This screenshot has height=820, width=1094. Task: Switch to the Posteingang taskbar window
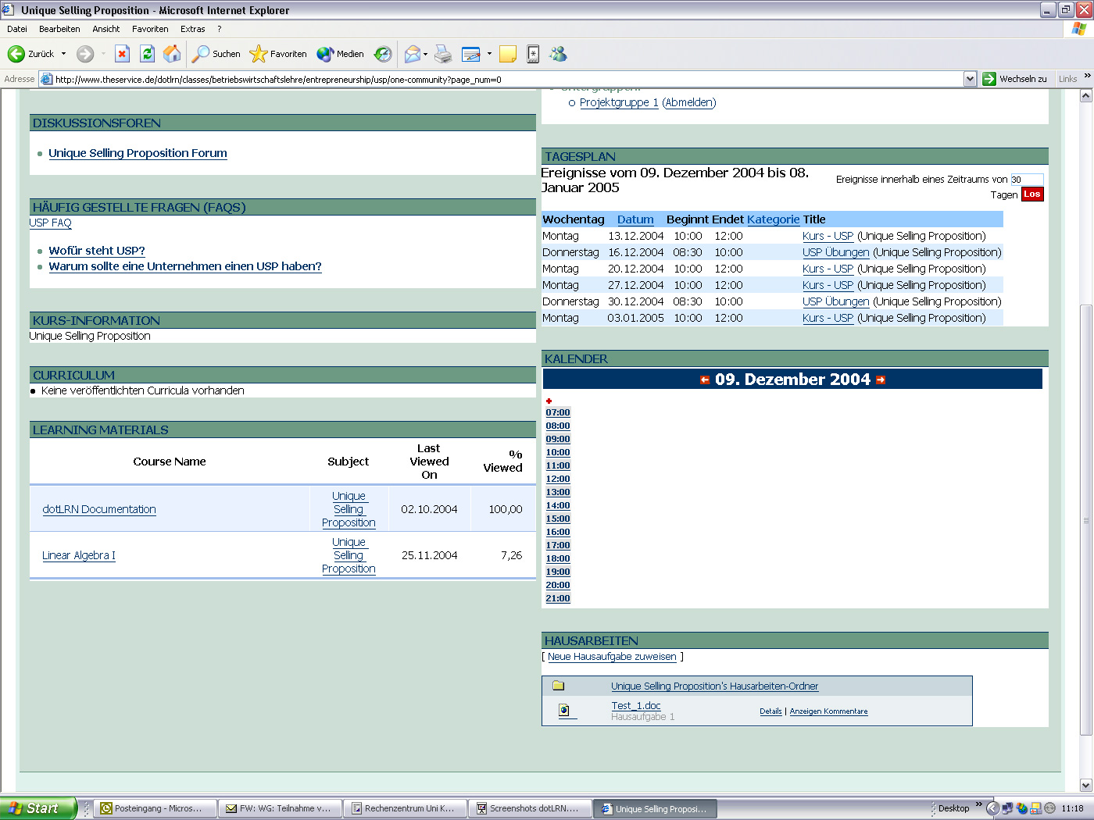(154, 808)
